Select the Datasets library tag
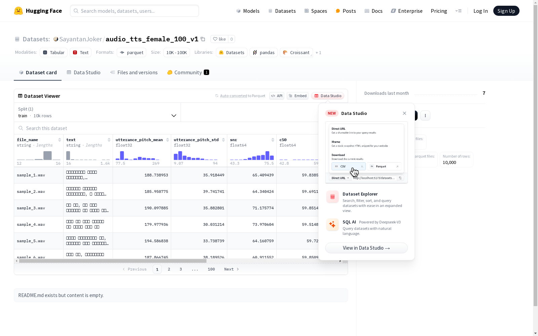Image resolution: width=538 pixels, height=336 pixels. click(232, 52)
